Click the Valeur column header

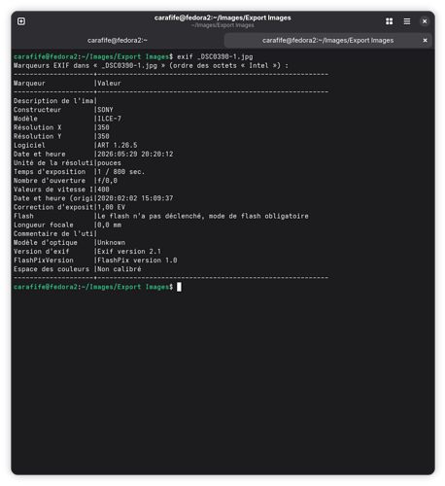(x=109, y=84)
